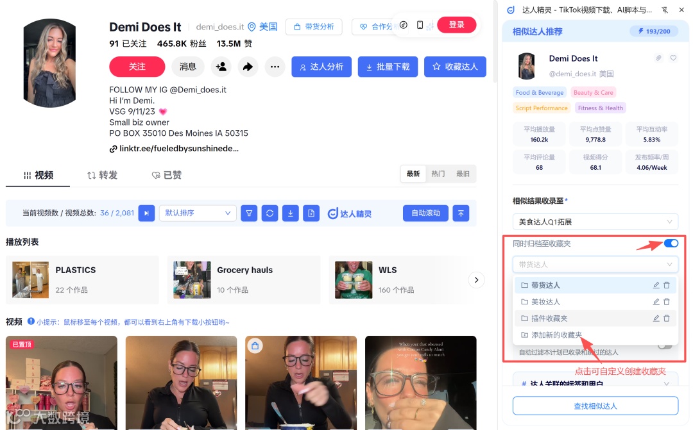The height and width of the screenshot is (430, 693).
Task: Delete the 美妆达人 folder
Action: pyautogui.click(x=667, y=302)
